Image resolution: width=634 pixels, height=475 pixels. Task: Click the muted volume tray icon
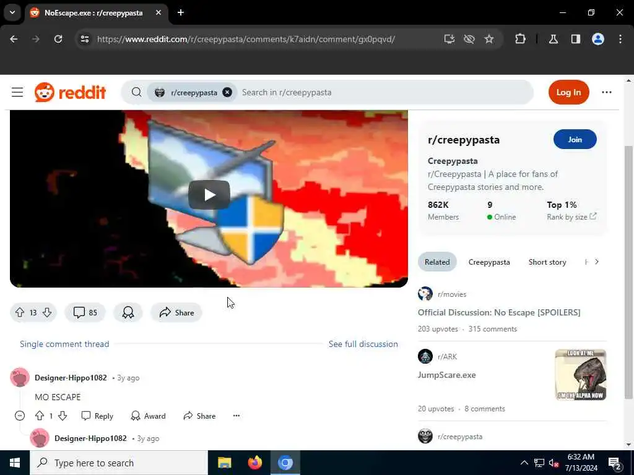pyautogui.click(x=554, y=463)
